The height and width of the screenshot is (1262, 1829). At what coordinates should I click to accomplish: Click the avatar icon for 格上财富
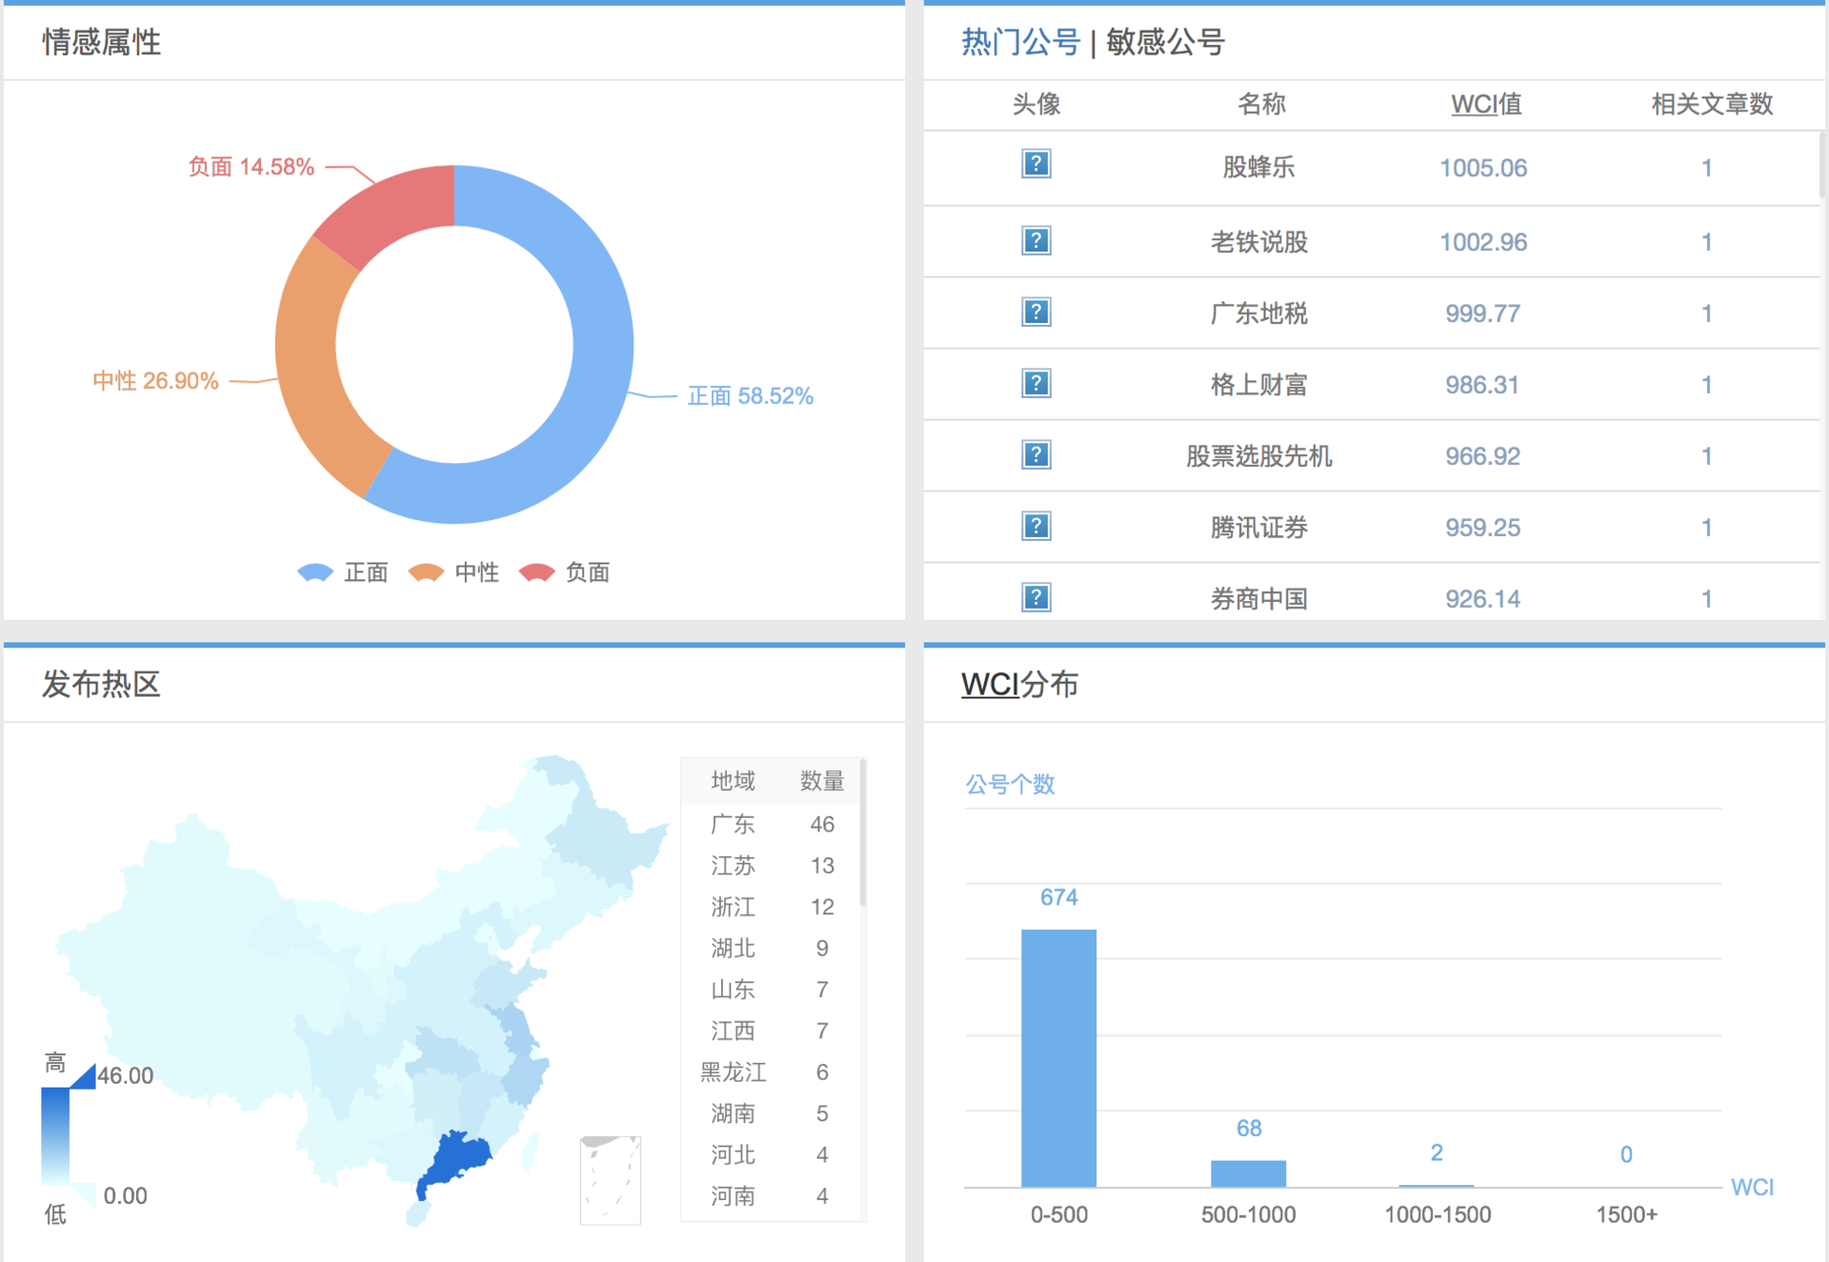(1035, 383)
